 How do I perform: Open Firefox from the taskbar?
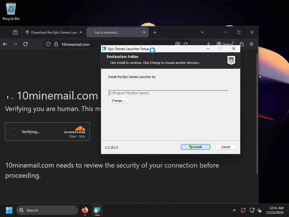pyautogui.click(x=85, y=210)
